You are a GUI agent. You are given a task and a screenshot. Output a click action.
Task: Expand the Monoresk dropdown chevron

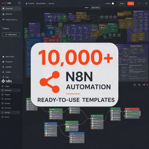pos(19,90)
